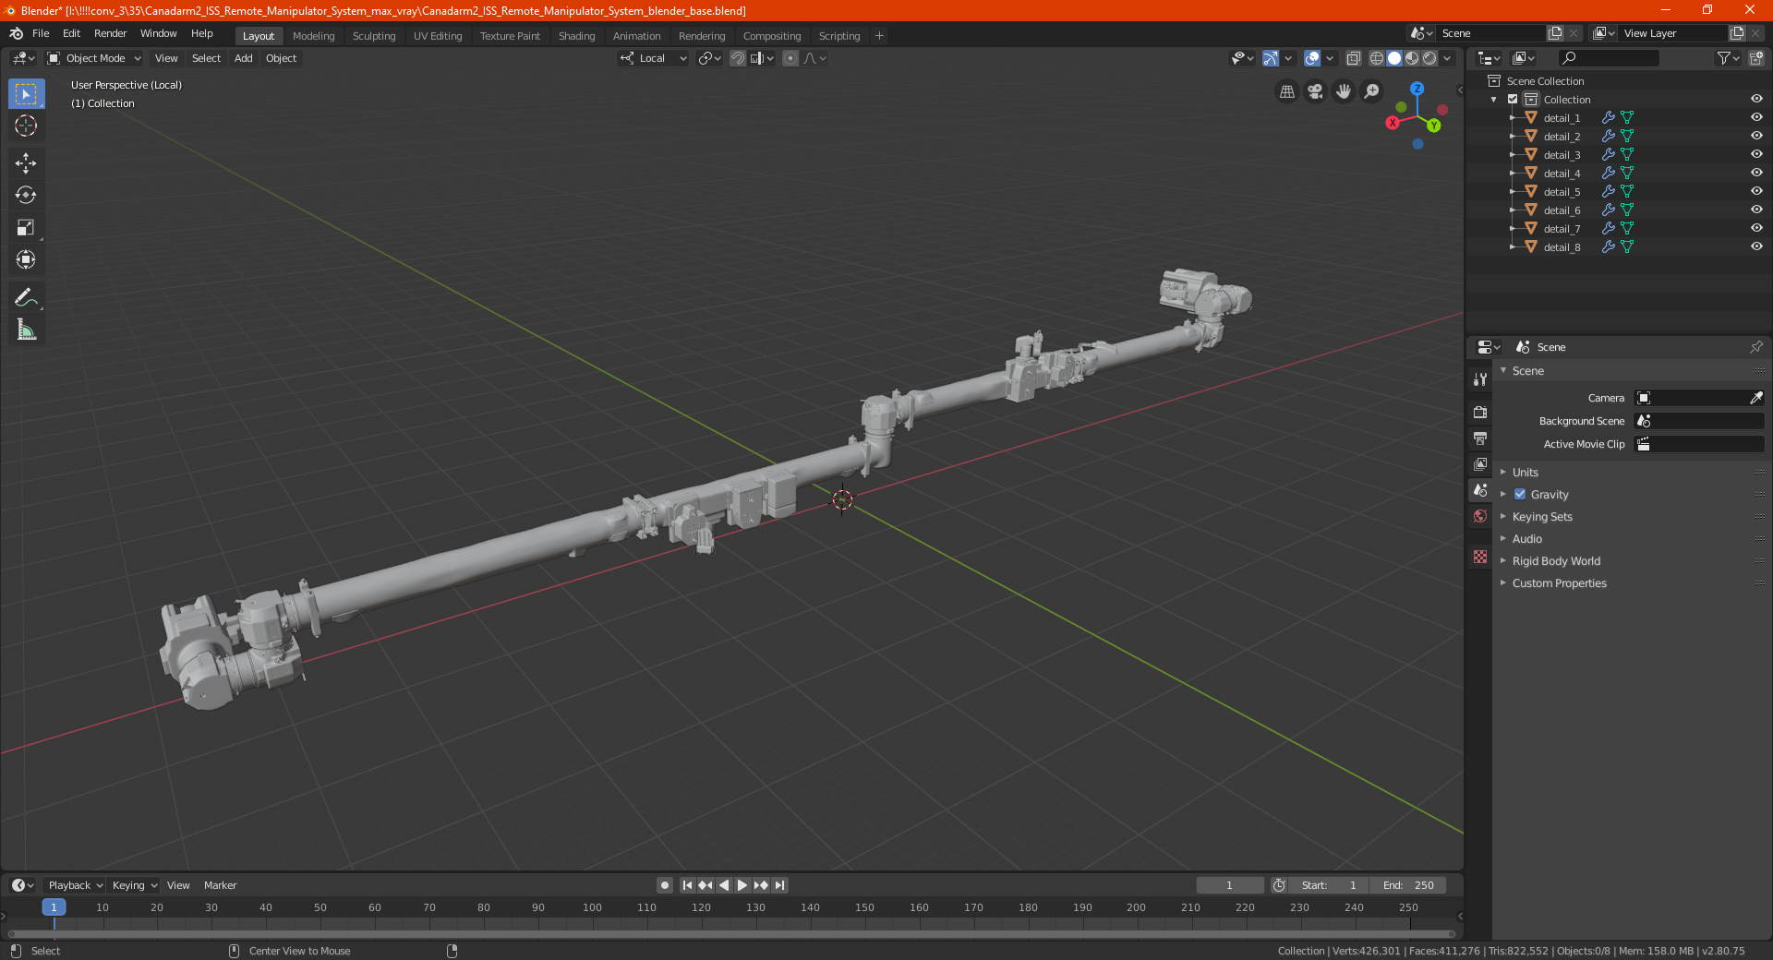This screenshot has width=1773, height=960.
Task: Toggle snapping magnet
Action: click(x=737, y=58)
